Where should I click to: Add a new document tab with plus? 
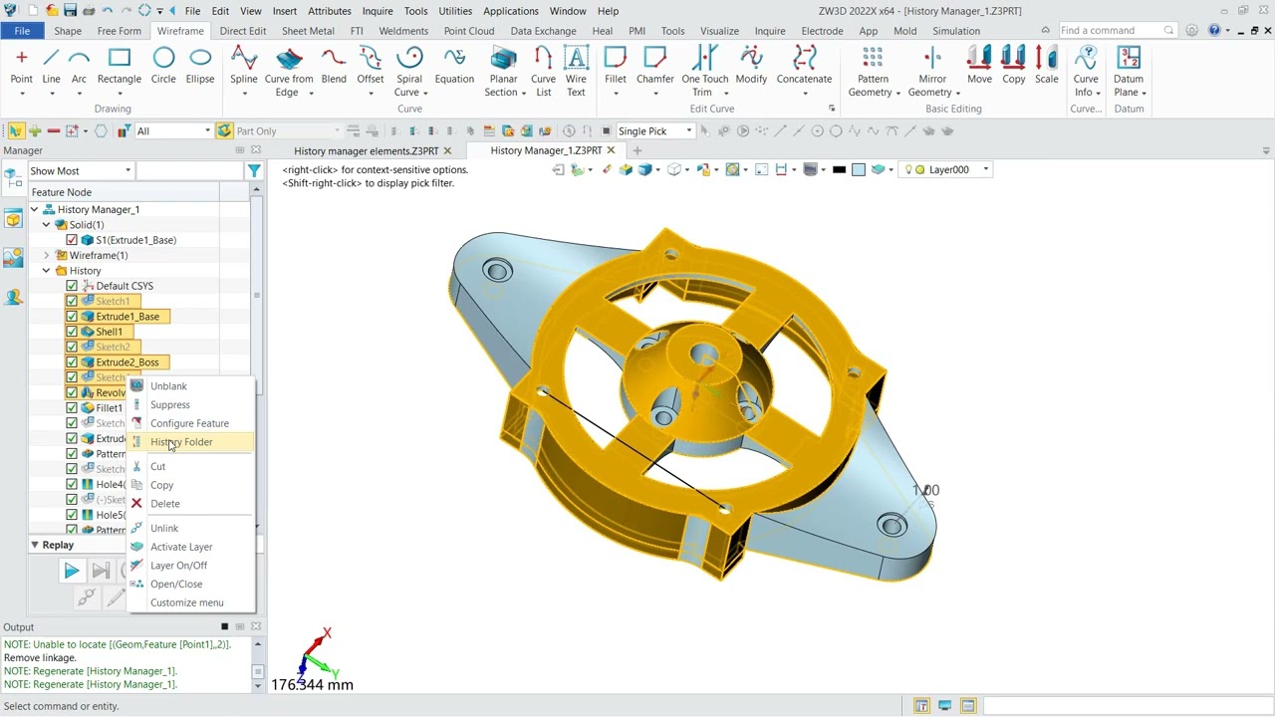[x=637, y=151]
